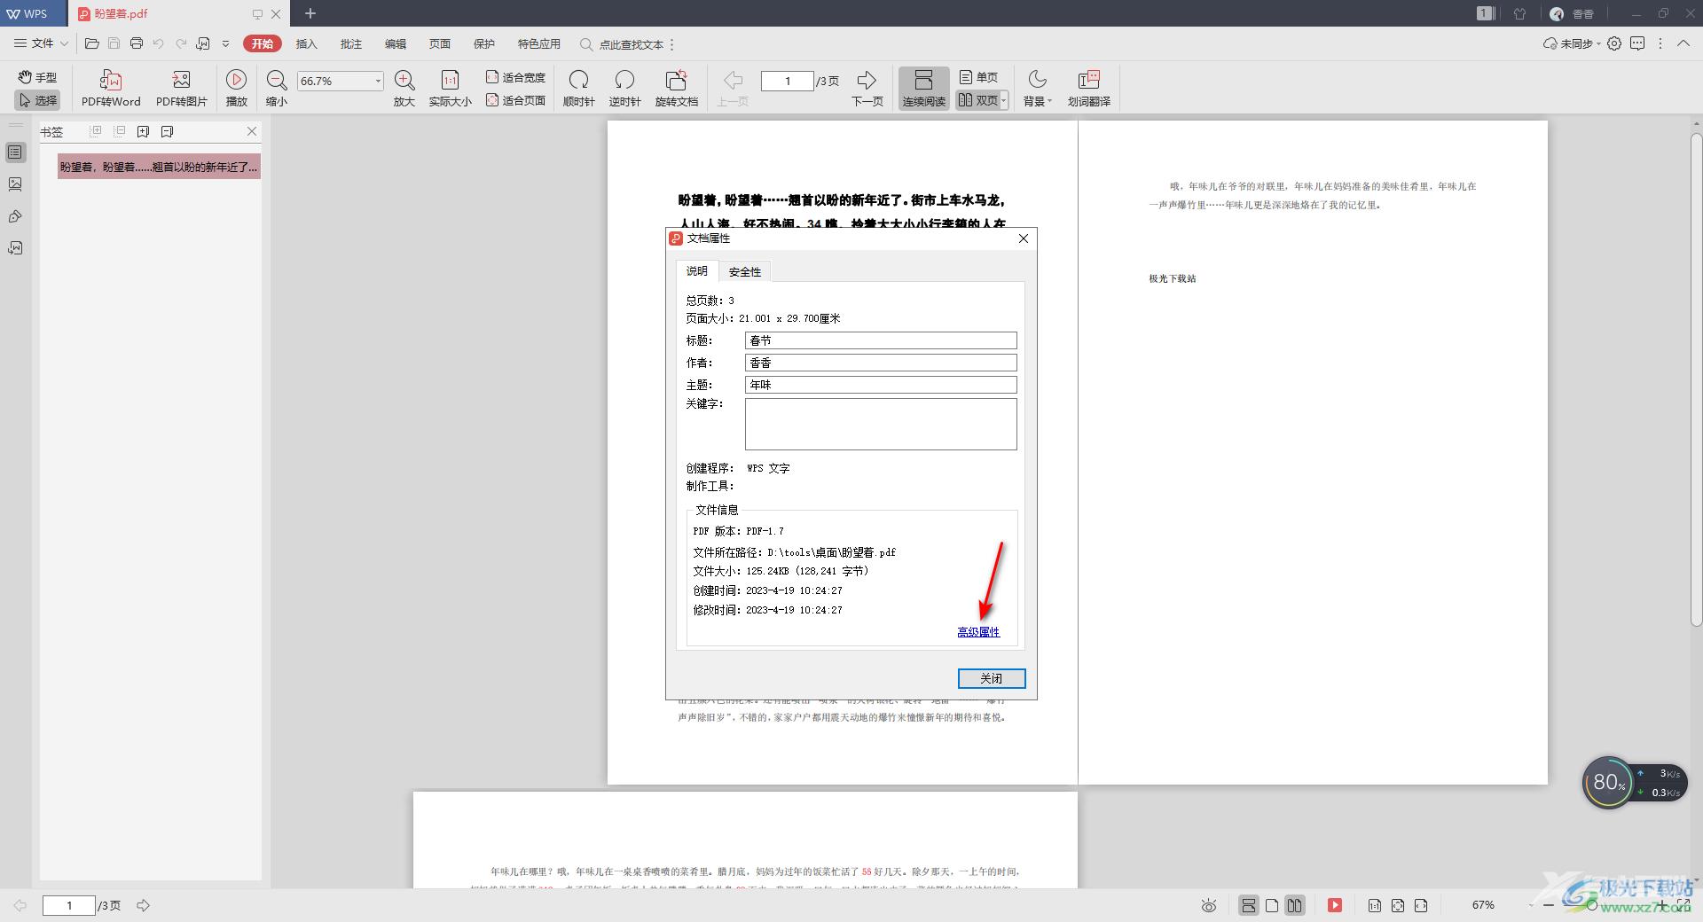The width and height of the screenshot is (1703, 922).
Task: Open the 特色应用 ribbon tab
Action: pos(539,43)
